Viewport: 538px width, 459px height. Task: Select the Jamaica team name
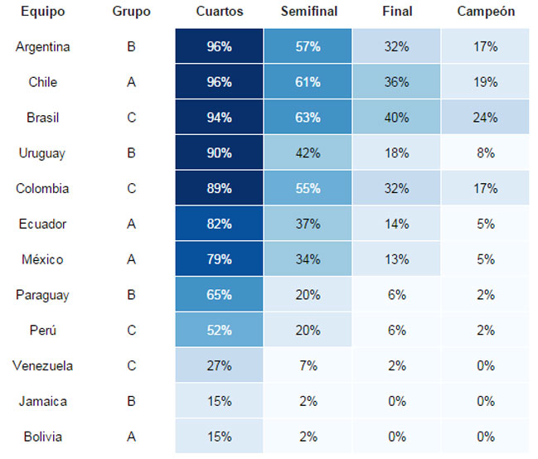point(43,401)
